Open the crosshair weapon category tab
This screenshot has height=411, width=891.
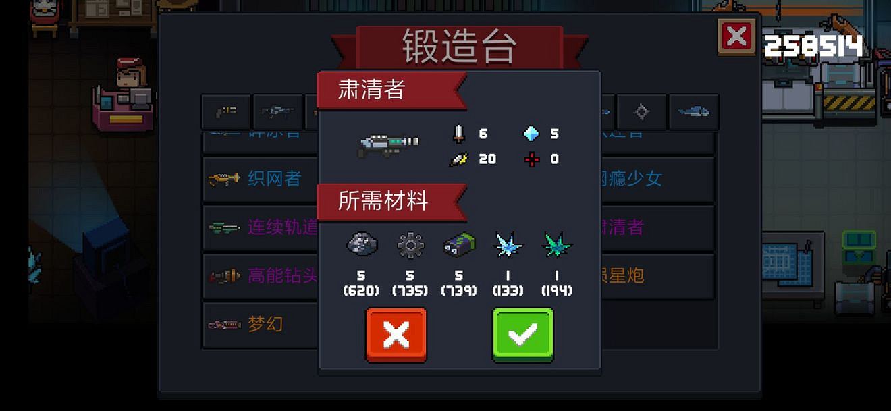[642, 112]
